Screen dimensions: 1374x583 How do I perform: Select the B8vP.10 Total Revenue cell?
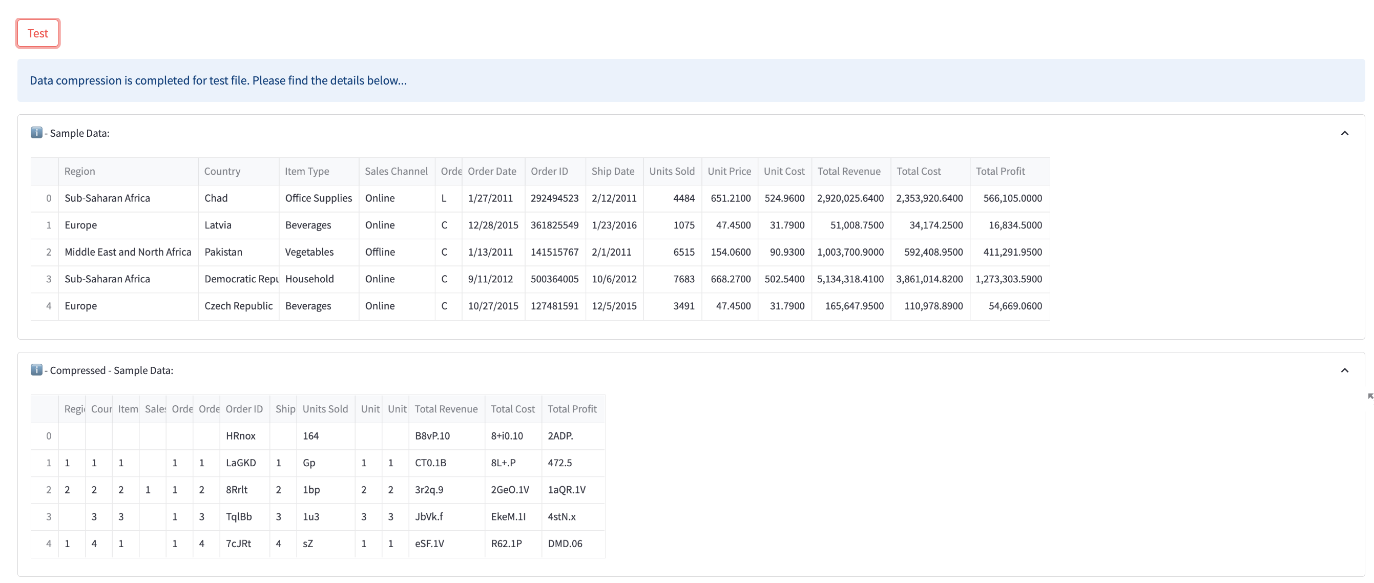click(x=432, y=436)
